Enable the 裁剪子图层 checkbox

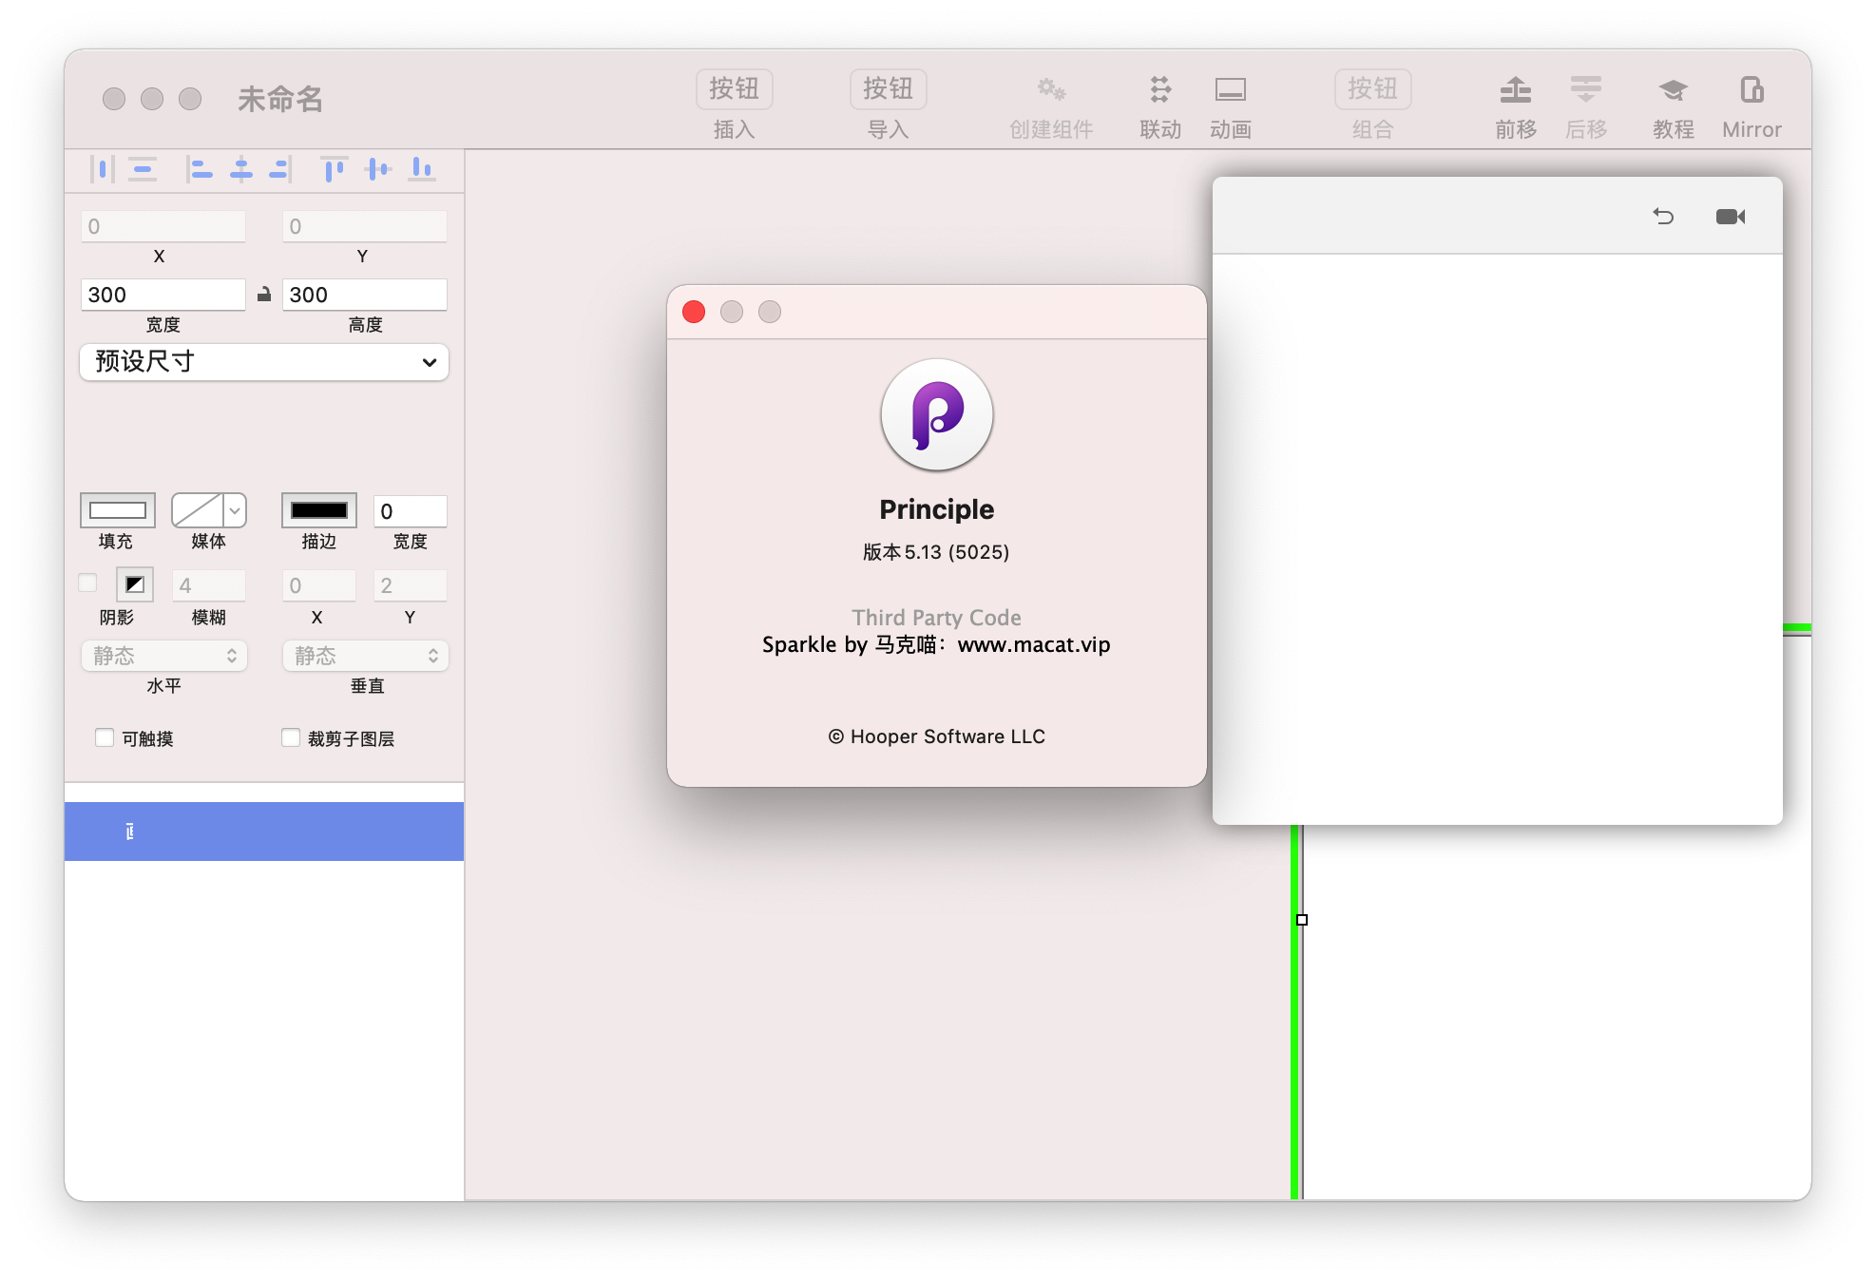tap(291, 737)
